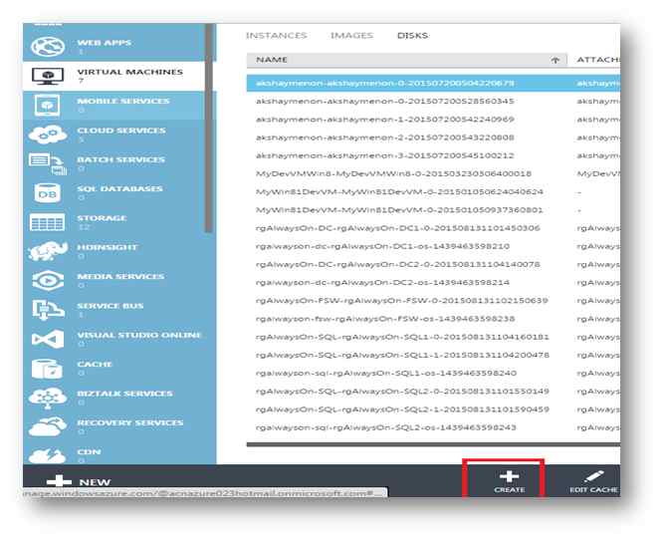Select disk akshaymenon-akshaymenon-3-2015072005451

(x=385, y=155)
